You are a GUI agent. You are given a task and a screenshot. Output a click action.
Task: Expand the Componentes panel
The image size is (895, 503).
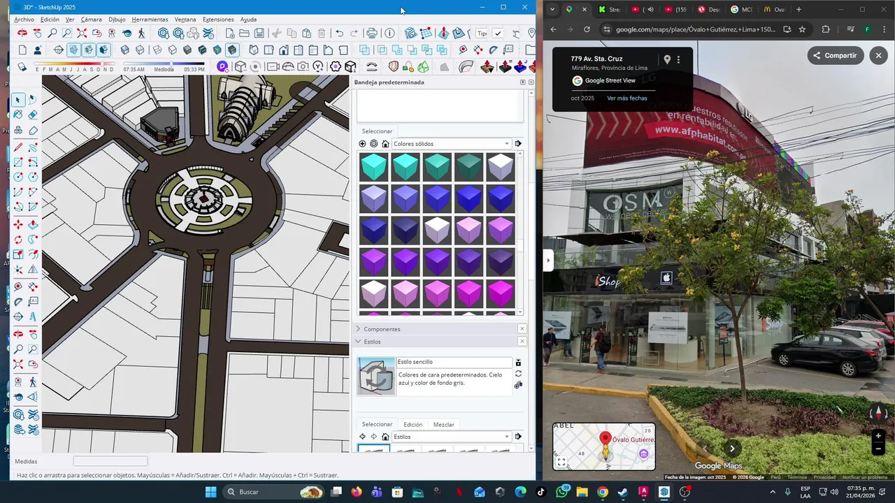coord(359,329)
